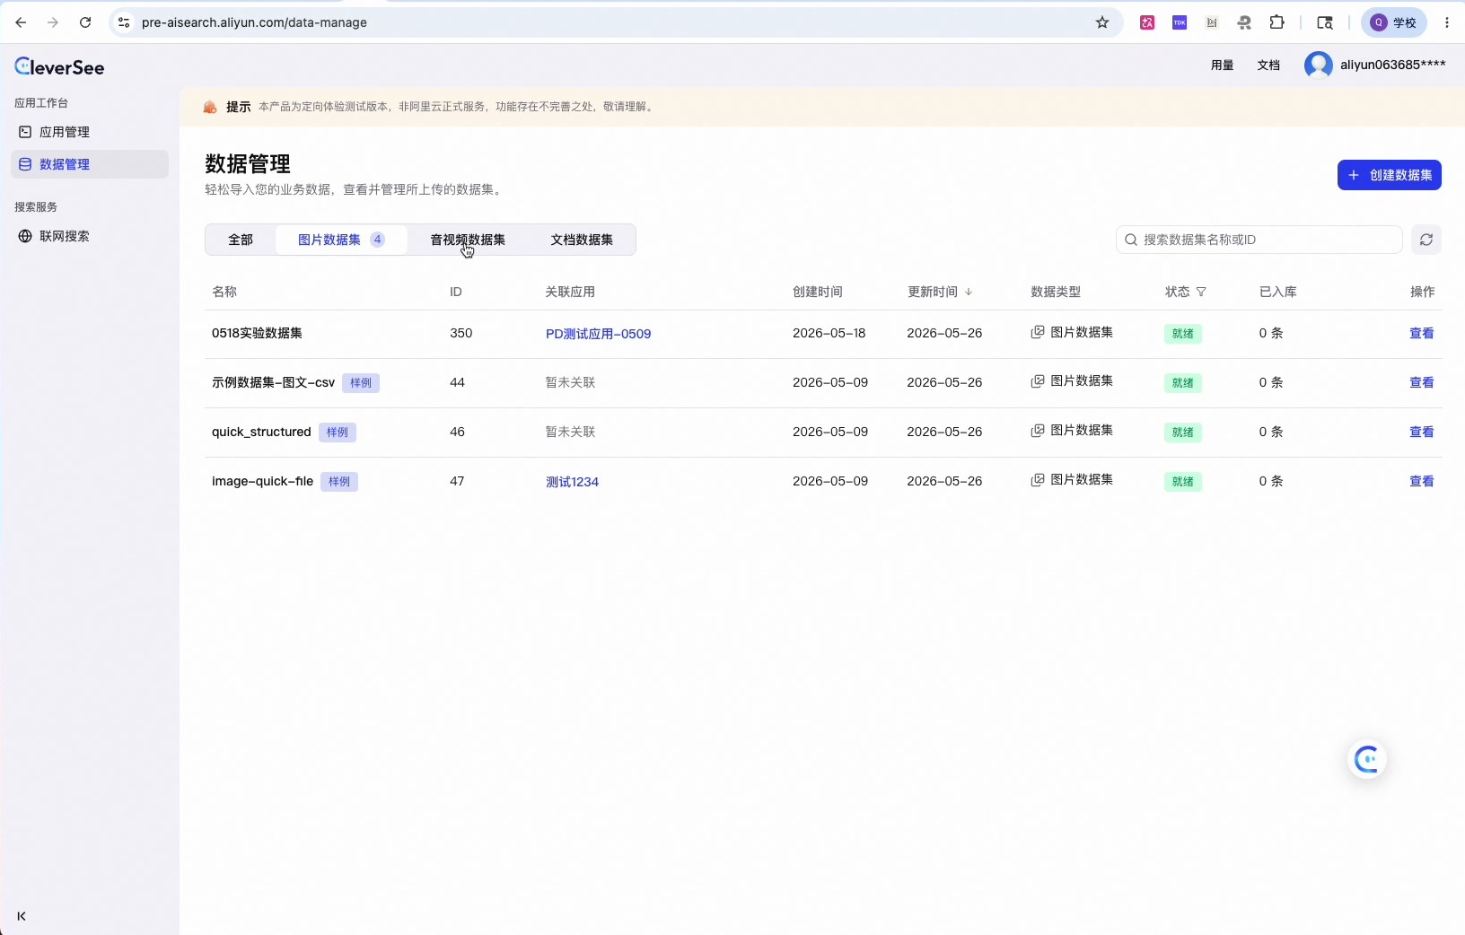This screenshot has width=1465, height=935.
Task: Click ID cell 44
Action: coord(457,382)
